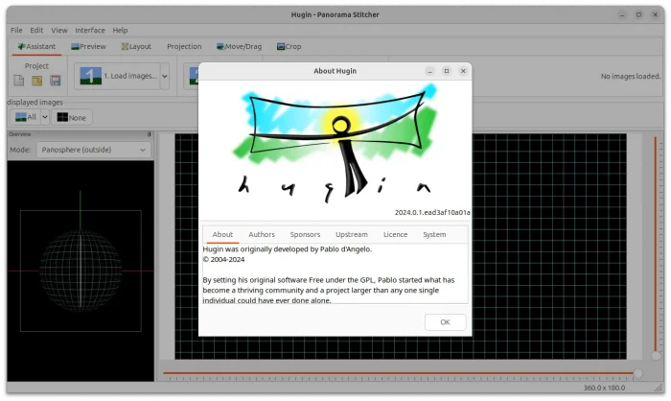671x401 pixels.
Task: Click the version text 2024.0.1.ead3af10a01a
Action: (x=432, y=213)
